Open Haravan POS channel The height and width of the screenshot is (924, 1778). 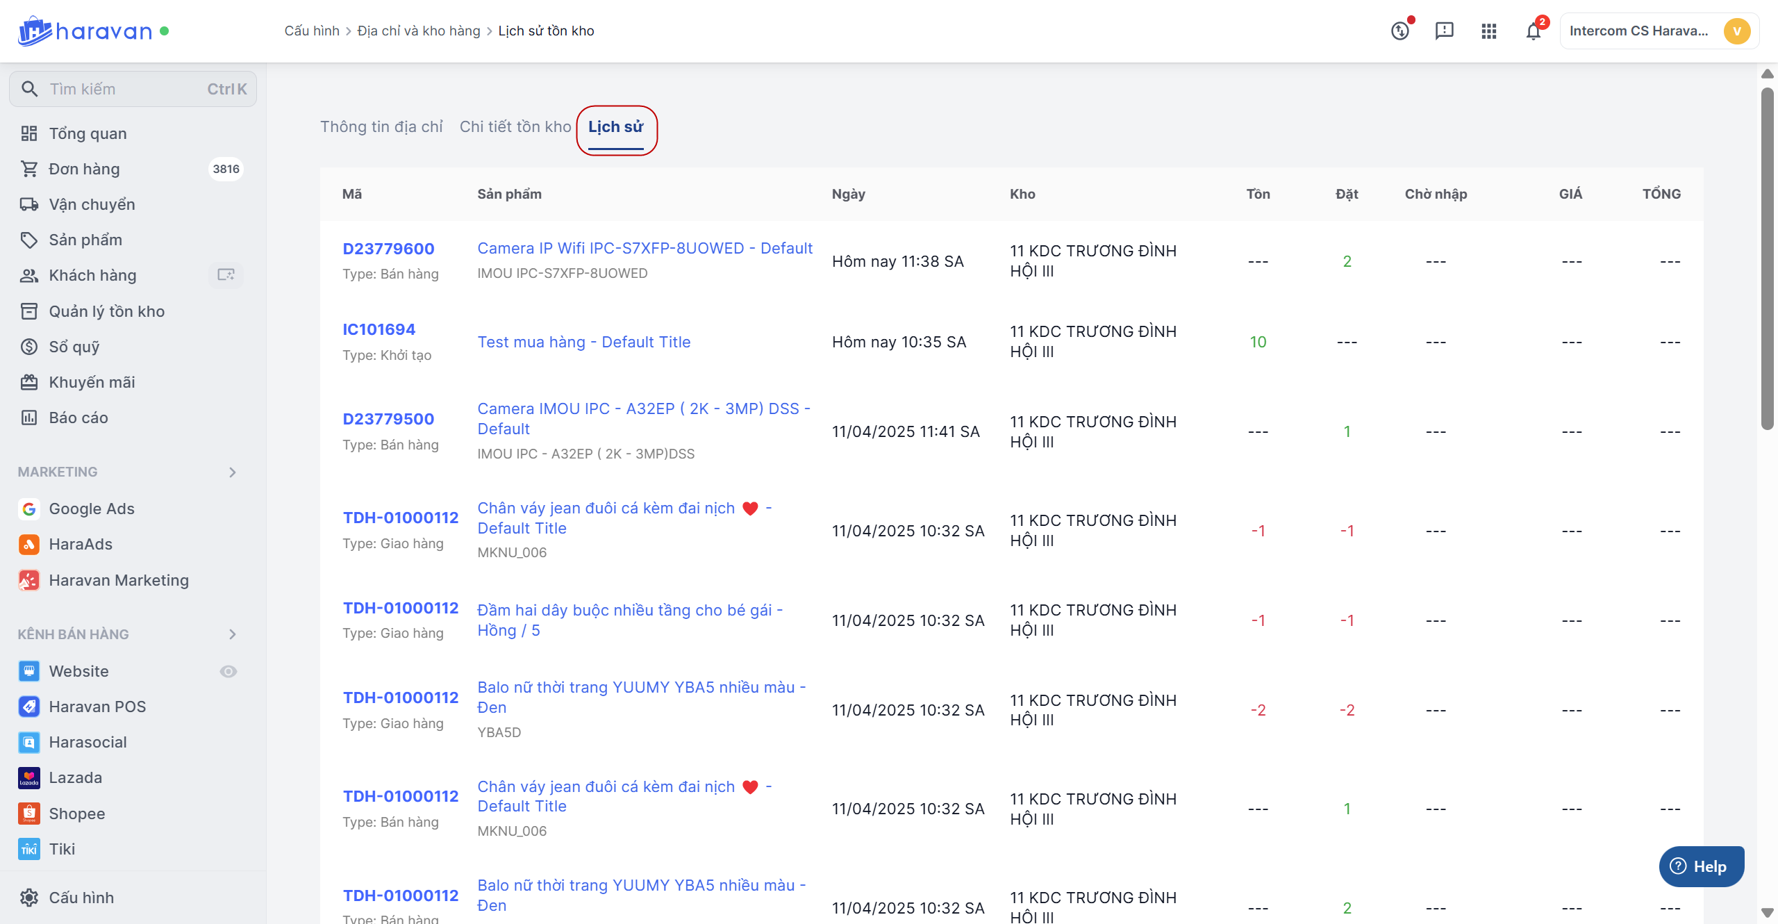(x=97, y=707)
